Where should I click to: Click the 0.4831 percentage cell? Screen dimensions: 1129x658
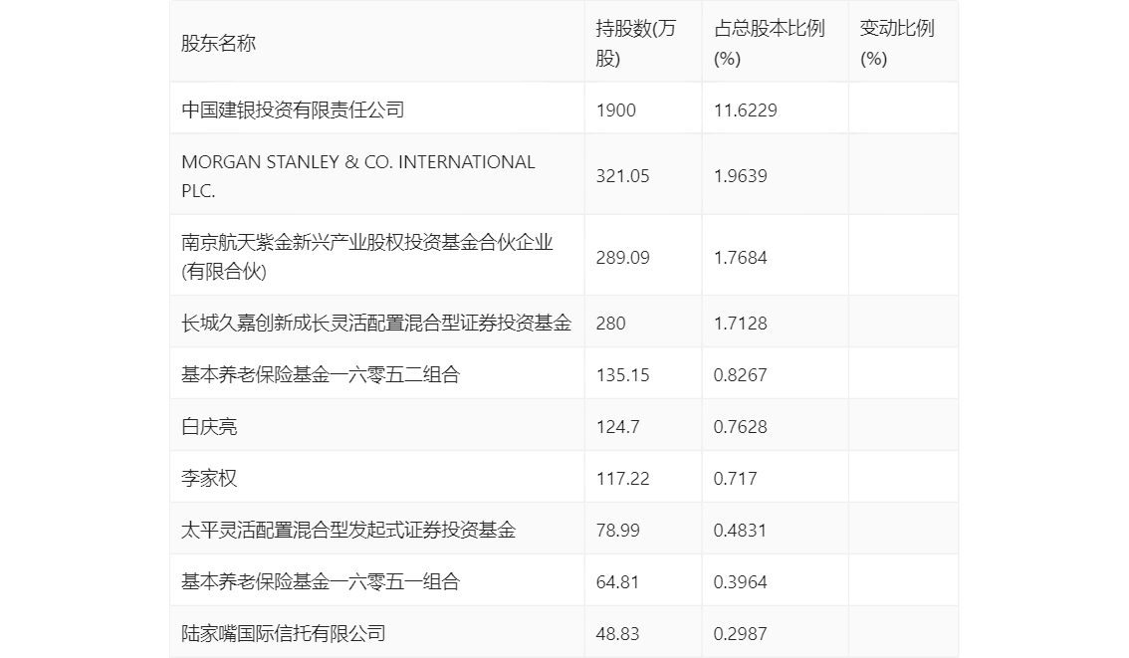click(740, 531)
